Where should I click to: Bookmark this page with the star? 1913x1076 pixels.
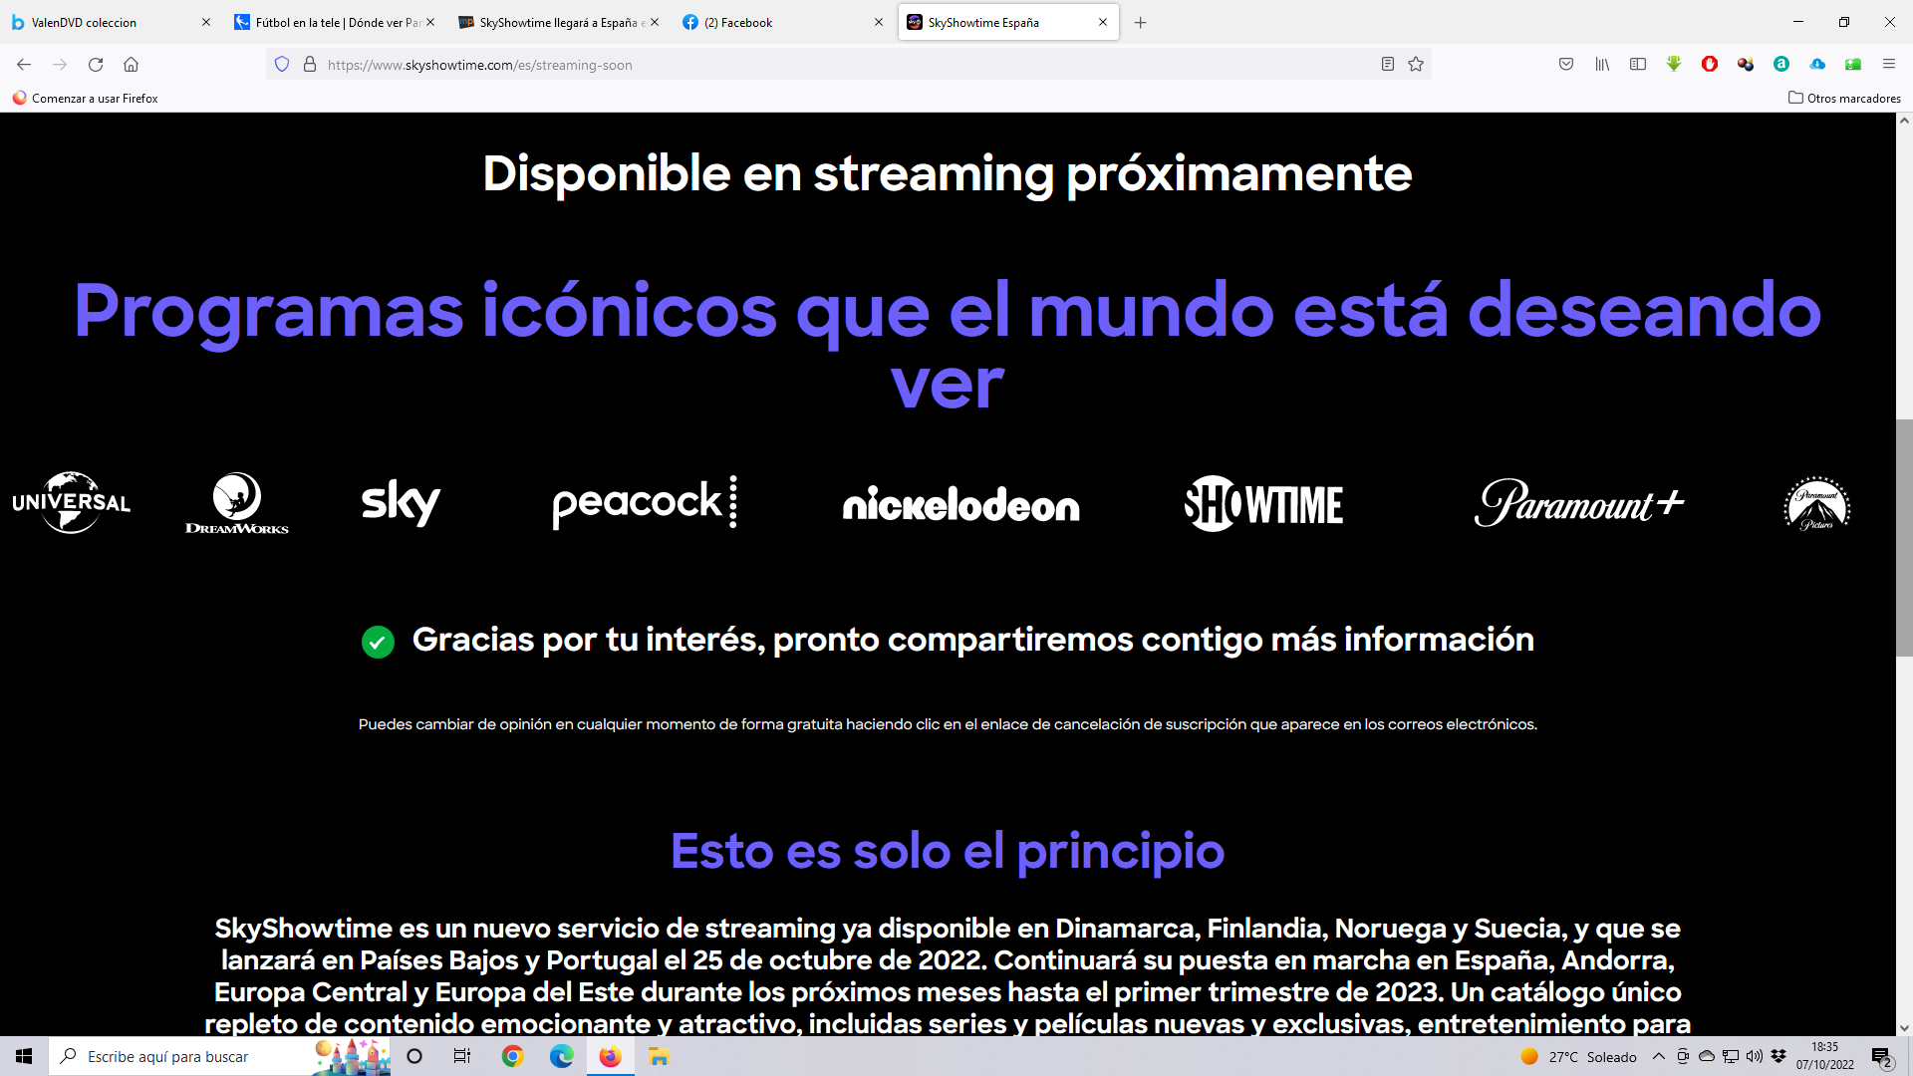point(1416,65)
